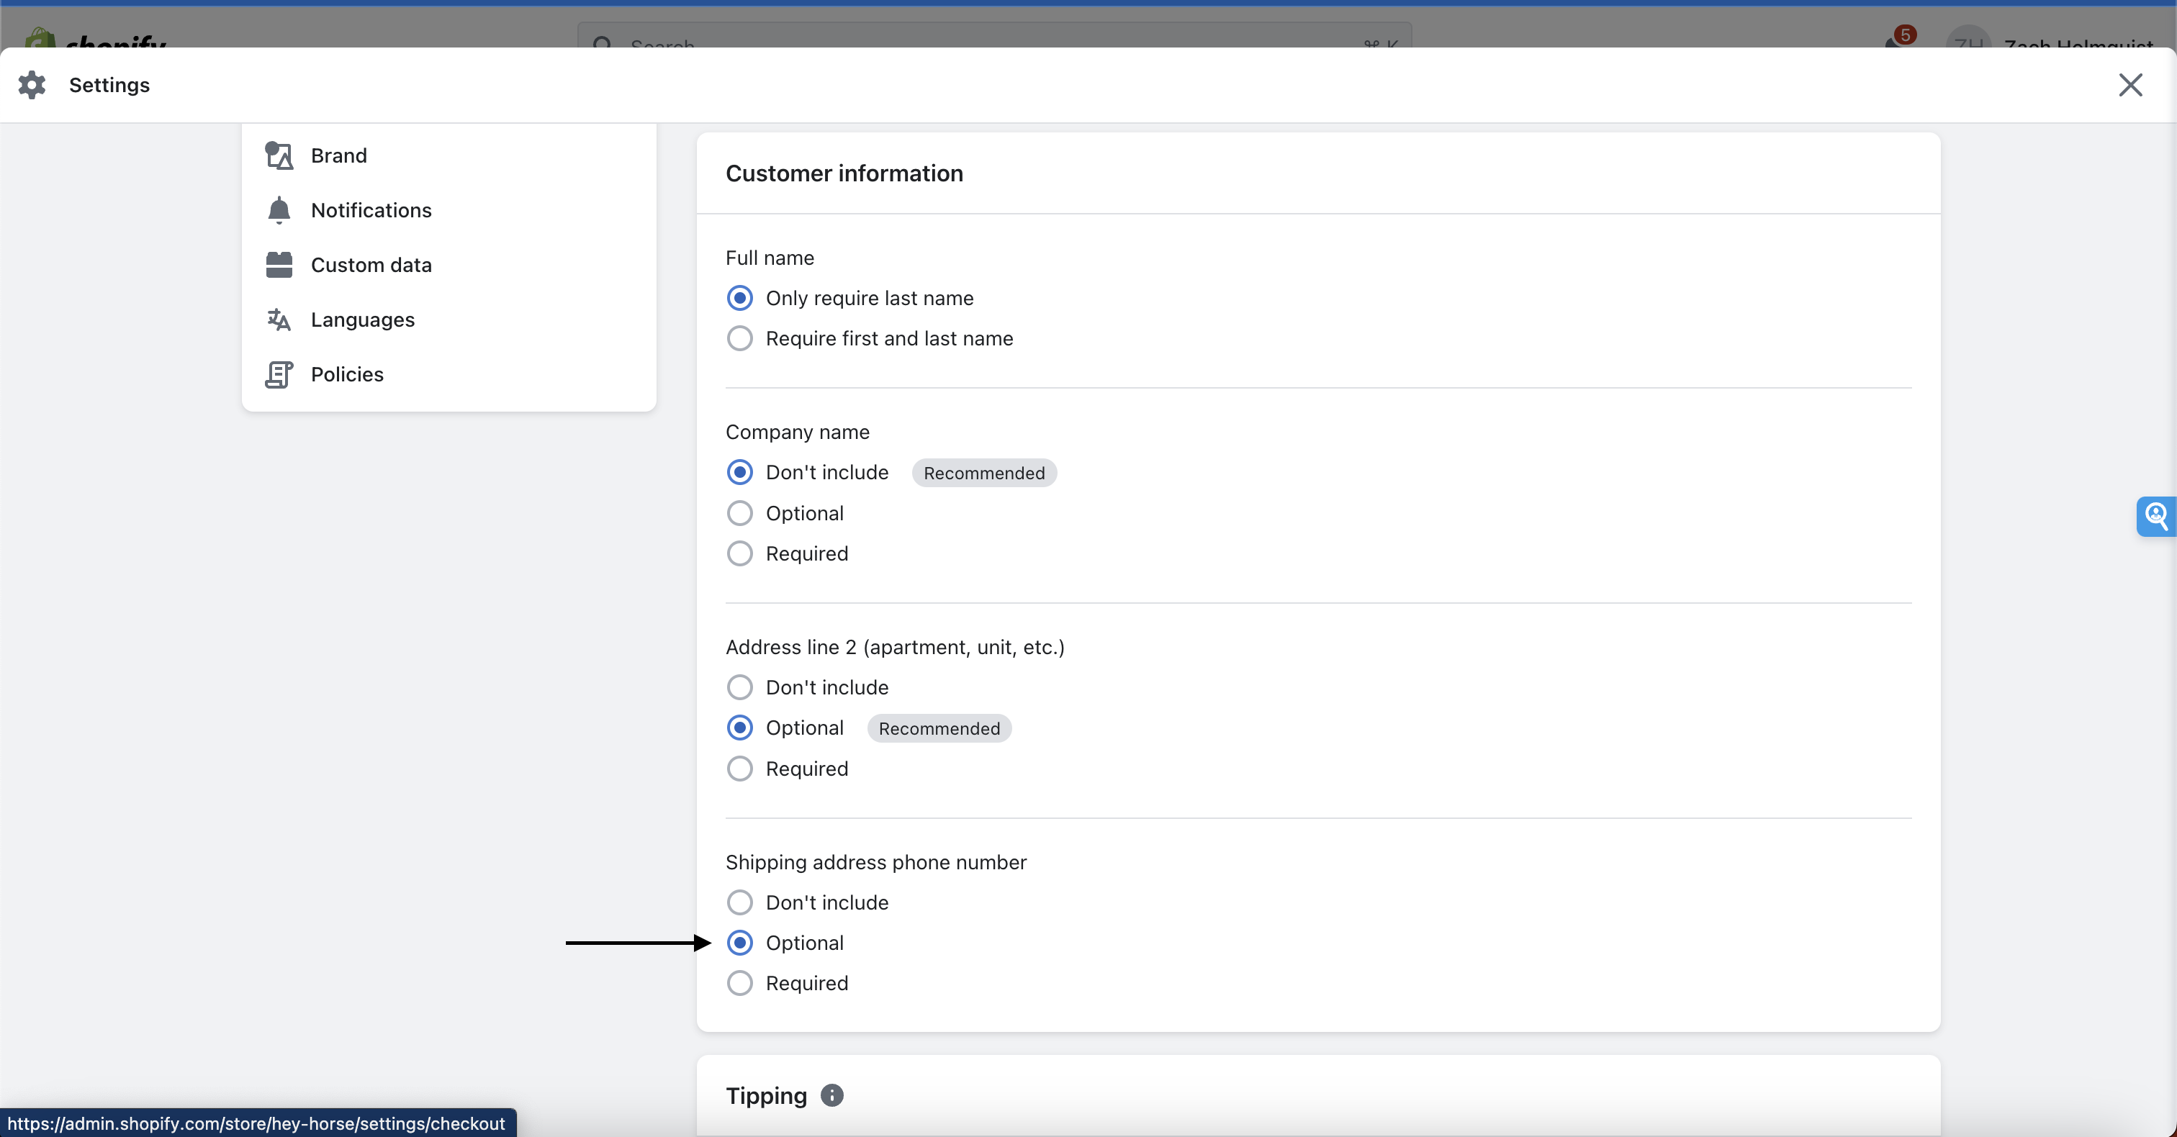Click the Custom data icon

[x=279, y=264]
